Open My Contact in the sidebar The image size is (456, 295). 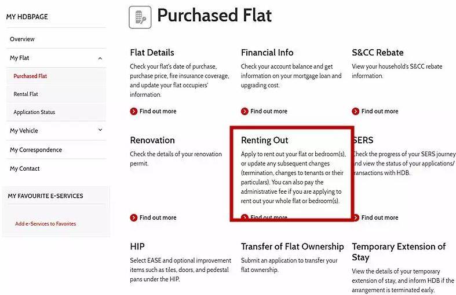[x=25, y=169]
